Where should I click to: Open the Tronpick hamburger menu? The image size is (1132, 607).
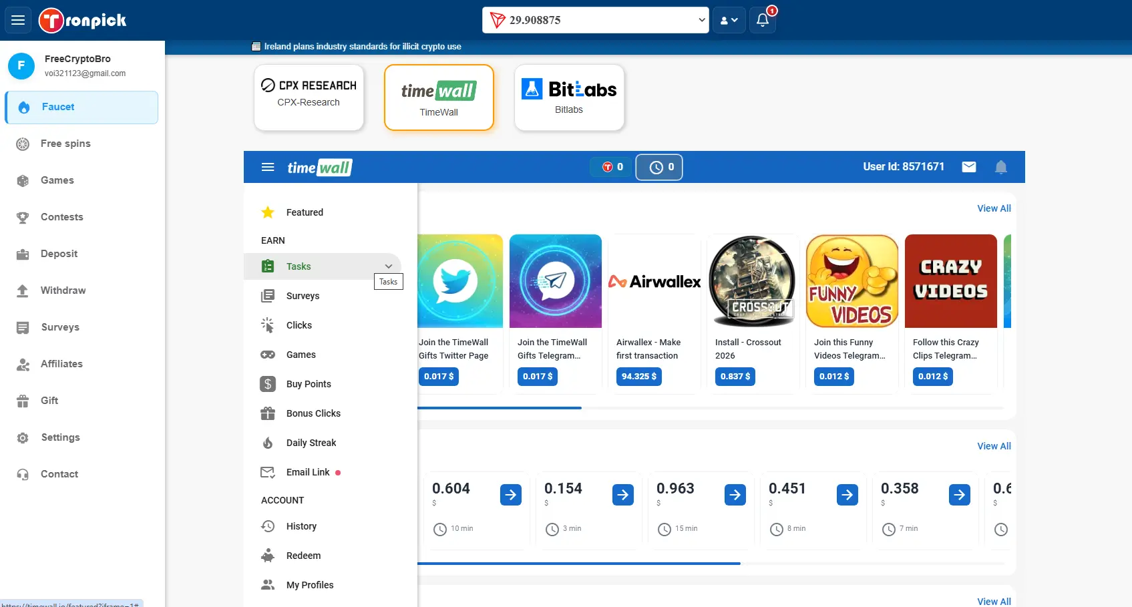point(18,20)
